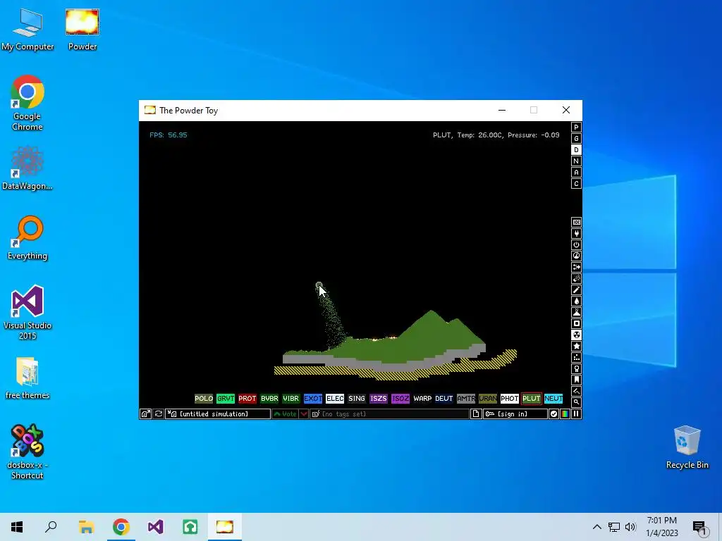Select the Radioactive category icon

point(576,335)
